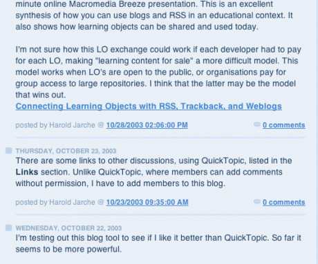Viewport: 318px width, 264px height.
Task: Click the square bullet beside Wednesday, October 22
Action: click(9, 228)
